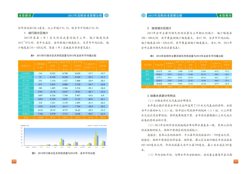The width and height of the screenshot is (250, 174).
Task: Click the value '-47.9' in Table 5
Action: [216, 84]
